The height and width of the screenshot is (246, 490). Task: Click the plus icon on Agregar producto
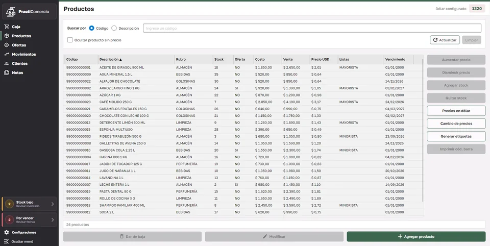tap(400, 237)
